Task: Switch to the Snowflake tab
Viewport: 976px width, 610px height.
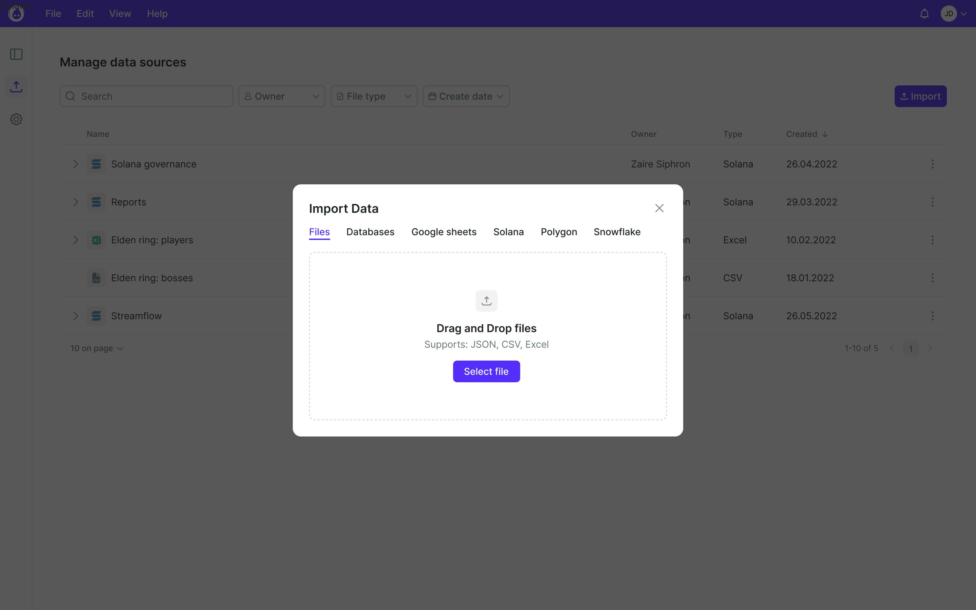Action: click(x=617, y=231)
